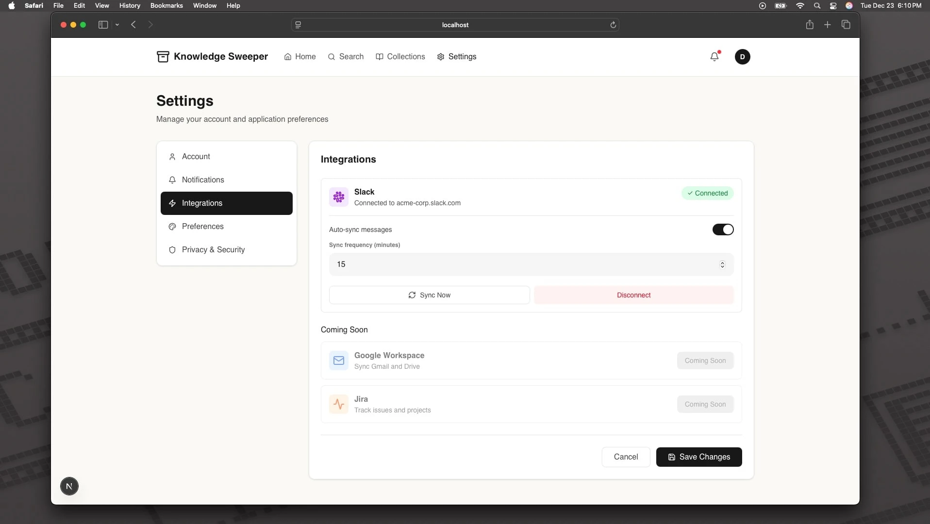Click the Slack integration logo icon
Viewport: 930px width, 524px height.
(x=339, y=197)
